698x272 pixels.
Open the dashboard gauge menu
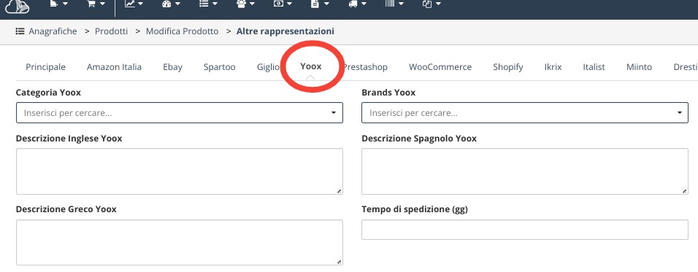click(x=172, y=4)
